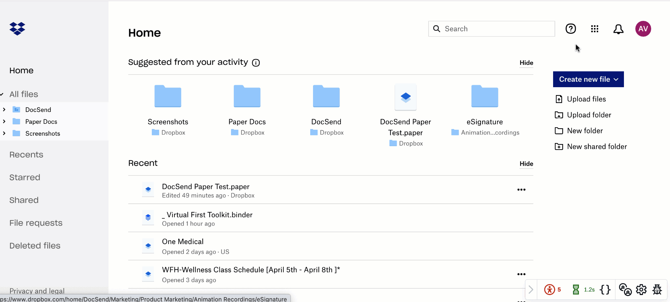Open File requests in the sidebar
670x302 pixels.
pos(36,223)
